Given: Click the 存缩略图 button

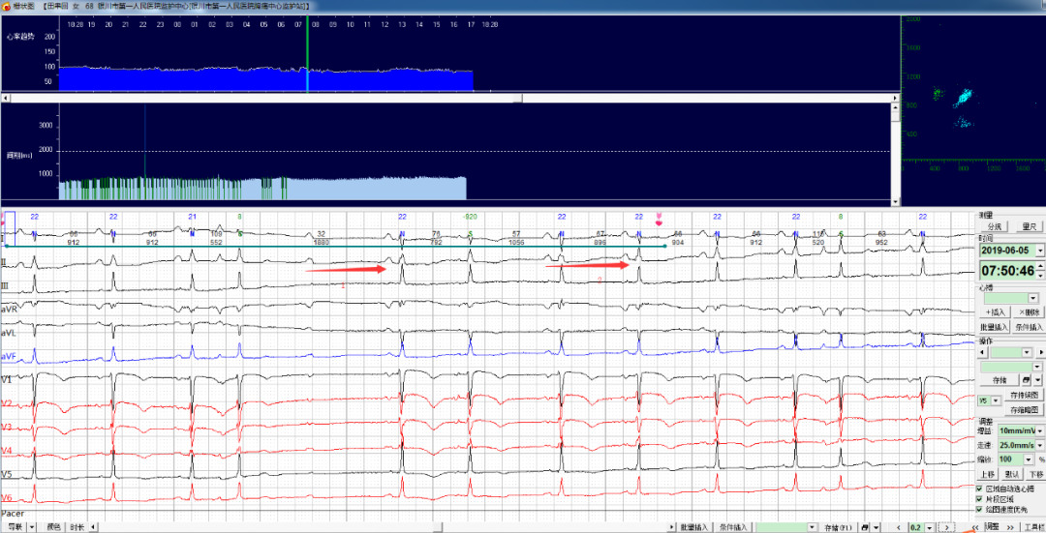Looking at the screenshot, I should click(x=1024, y=410).
